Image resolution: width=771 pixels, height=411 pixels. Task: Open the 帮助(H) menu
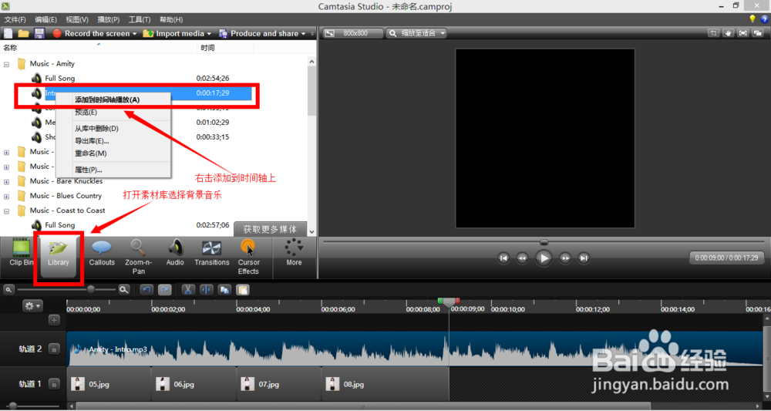click(171, 20)
